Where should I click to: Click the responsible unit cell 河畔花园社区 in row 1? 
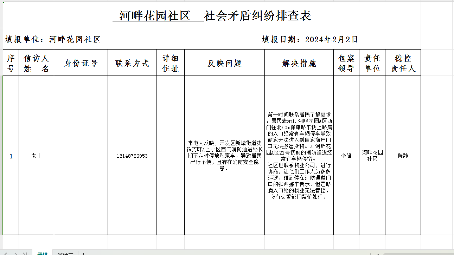(x=372, y=156)
